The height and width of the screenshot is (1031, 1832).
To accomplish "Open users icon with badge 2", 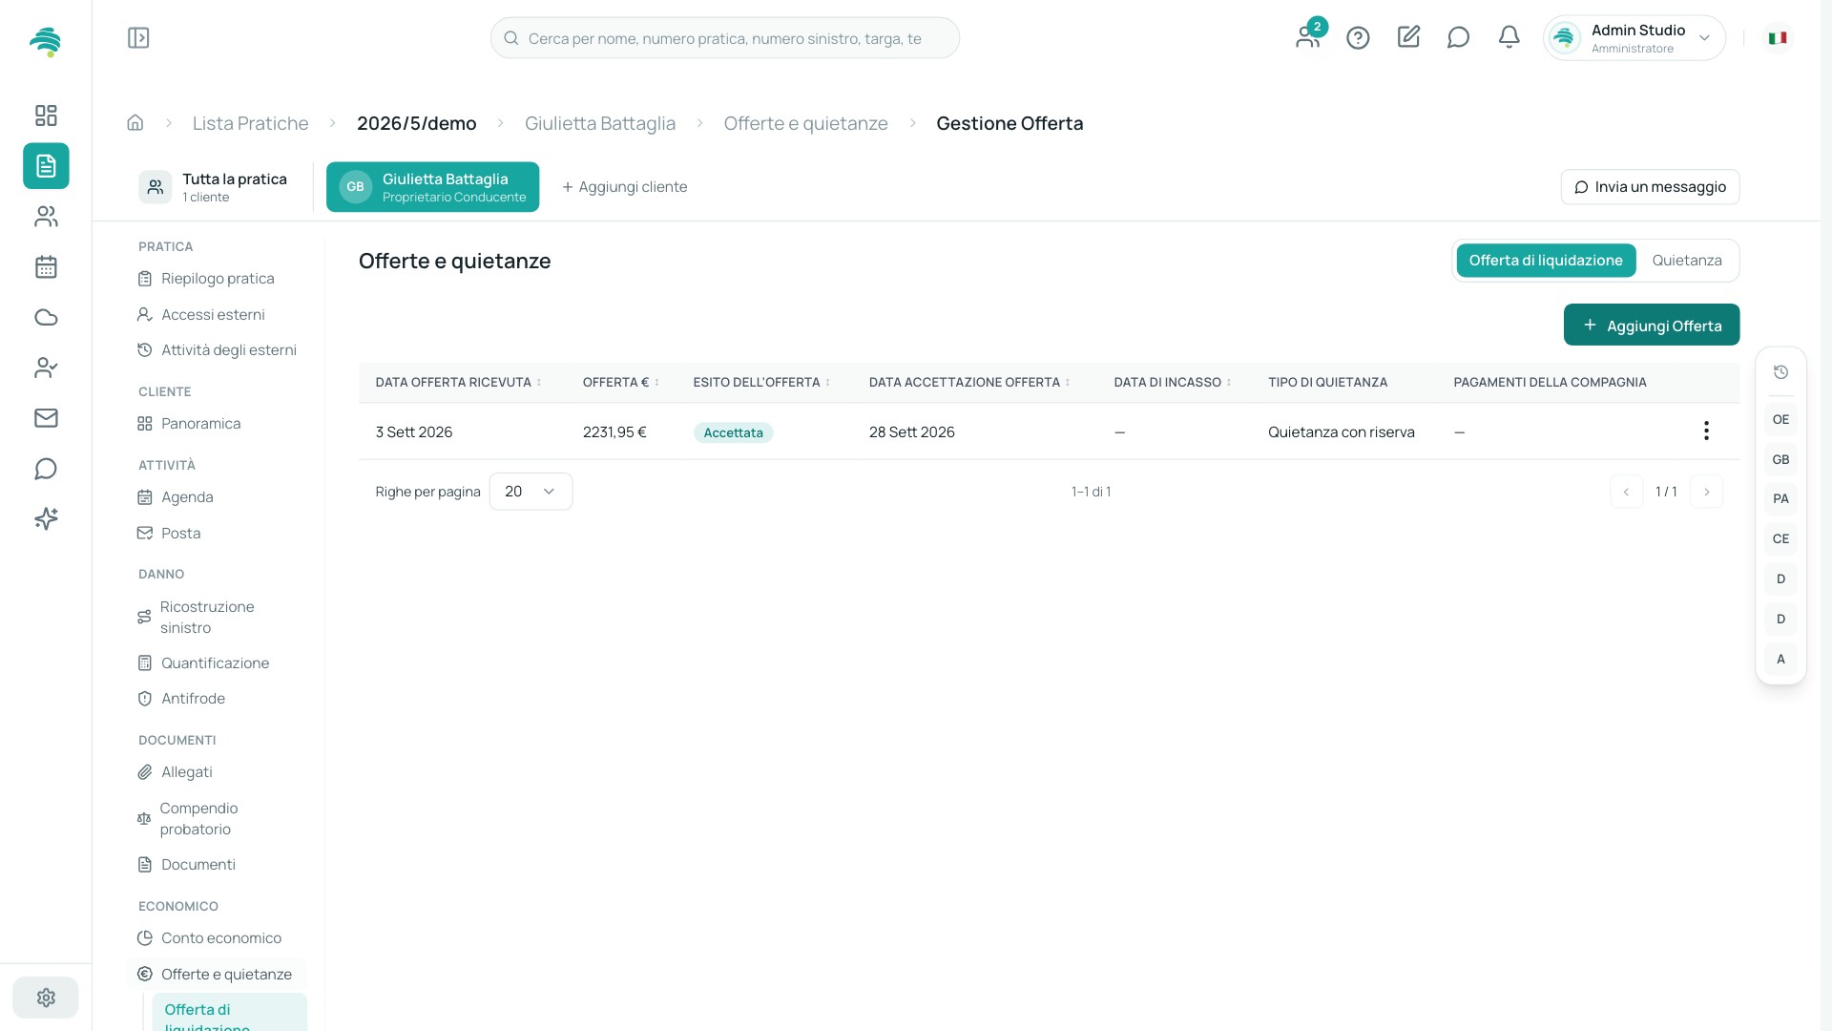I will 1308,36.
